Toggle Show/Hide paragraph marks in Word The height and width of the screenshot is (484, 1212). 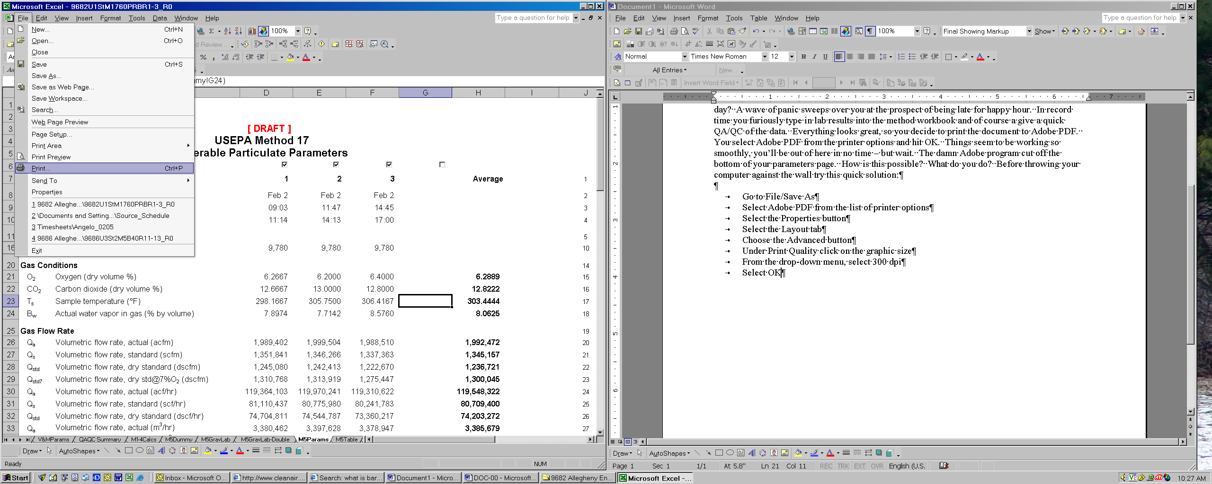tap(870, 31)
